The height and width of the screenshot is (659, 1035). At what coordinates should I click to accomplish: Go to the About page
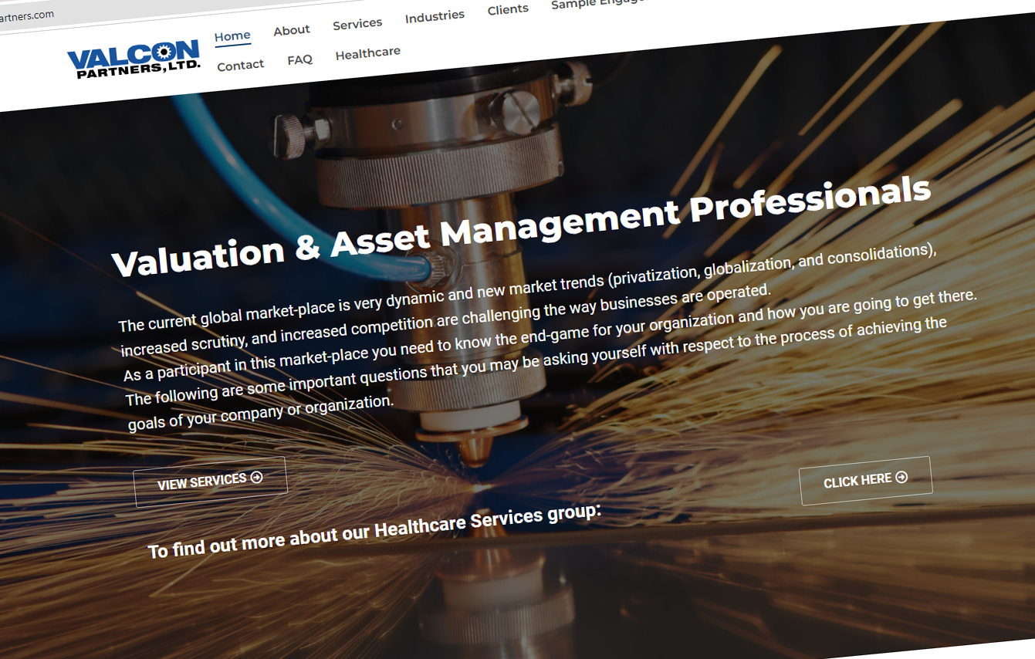coord(291,31)
